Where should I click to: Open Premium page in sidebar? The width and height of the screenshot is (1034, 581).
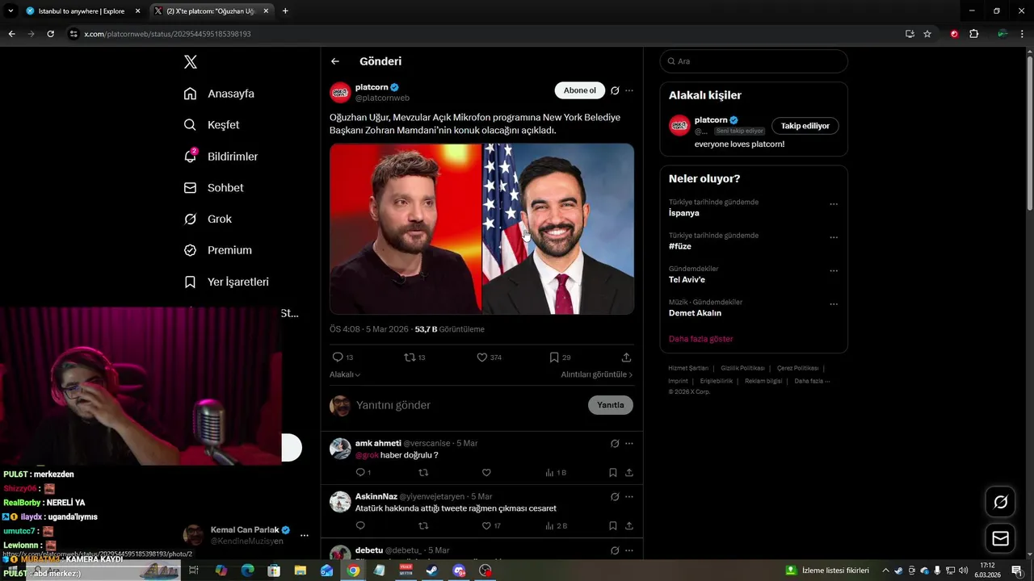point(217,250)
